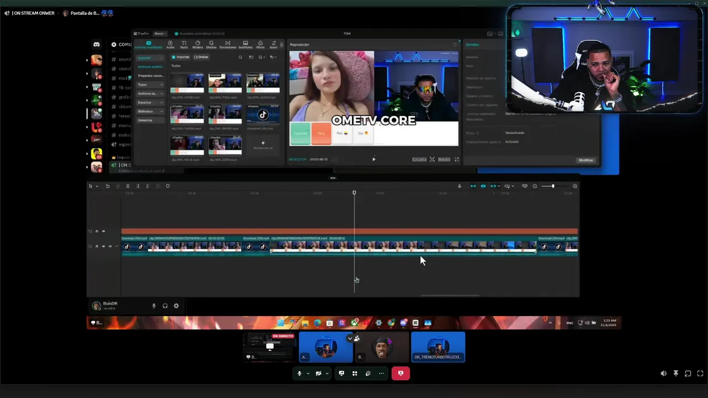Click the Undo icon in timeline toolbar
708x398 pixels.
(107, 186)
